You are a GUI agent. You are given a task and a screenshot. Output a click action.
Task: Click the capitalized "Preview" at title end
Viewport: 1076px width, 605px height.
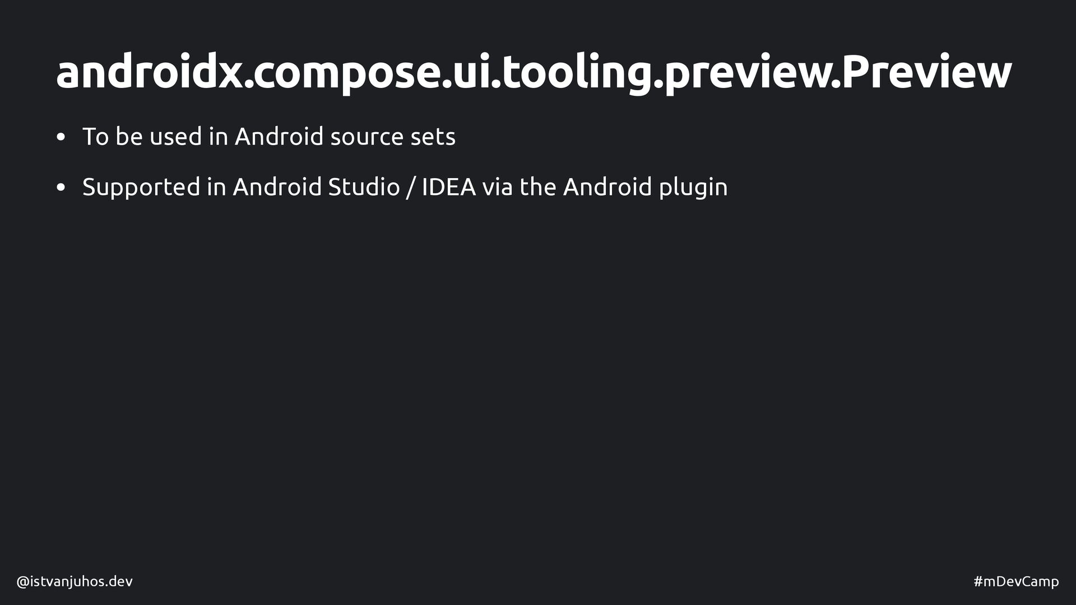[x=926, y=73]
